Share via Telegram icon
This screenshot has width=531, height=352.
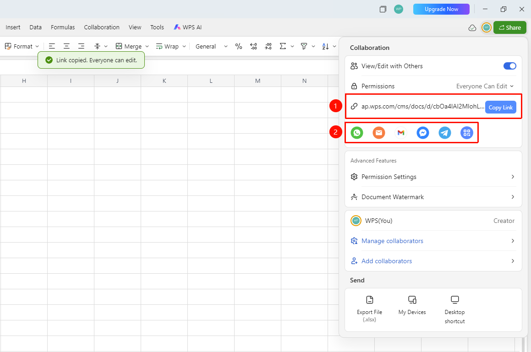tap(445, 133)
